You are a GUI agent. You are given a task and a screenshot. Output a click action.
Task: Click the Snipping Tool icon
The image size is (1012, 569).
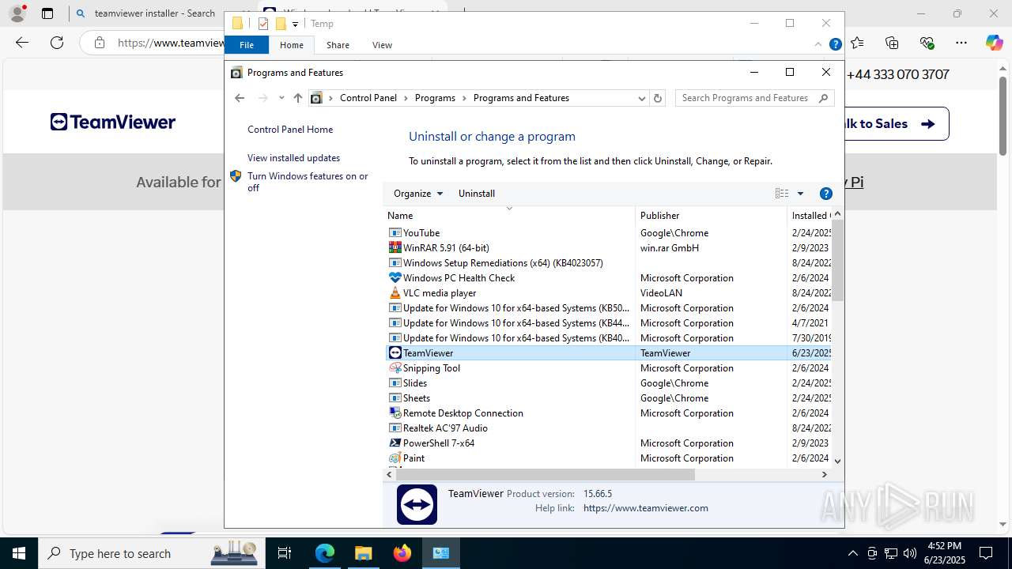[395, 368]
